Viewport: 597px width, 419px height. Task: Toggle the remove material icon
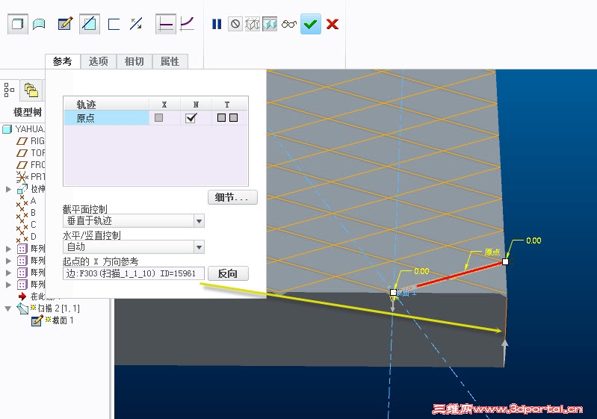point(90,24)
